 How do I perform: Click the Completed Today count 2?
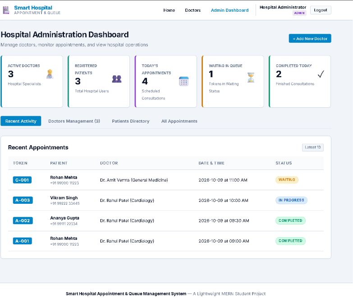tap(279, 74)
